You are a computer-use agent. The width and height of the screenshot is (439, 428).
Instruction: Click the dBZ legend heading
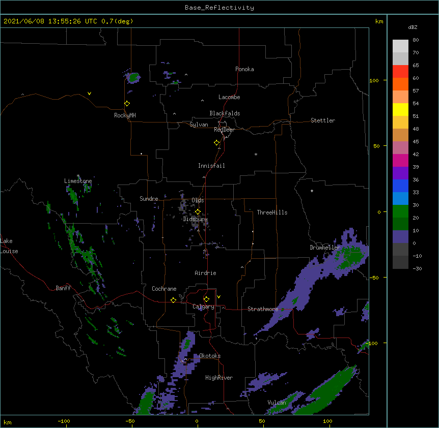pos(413,27)
